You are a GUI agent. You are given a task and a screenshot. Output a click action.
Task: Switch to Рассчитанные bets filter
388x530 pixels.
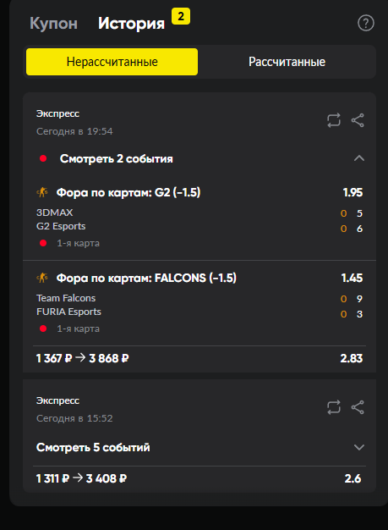(287, 62)
